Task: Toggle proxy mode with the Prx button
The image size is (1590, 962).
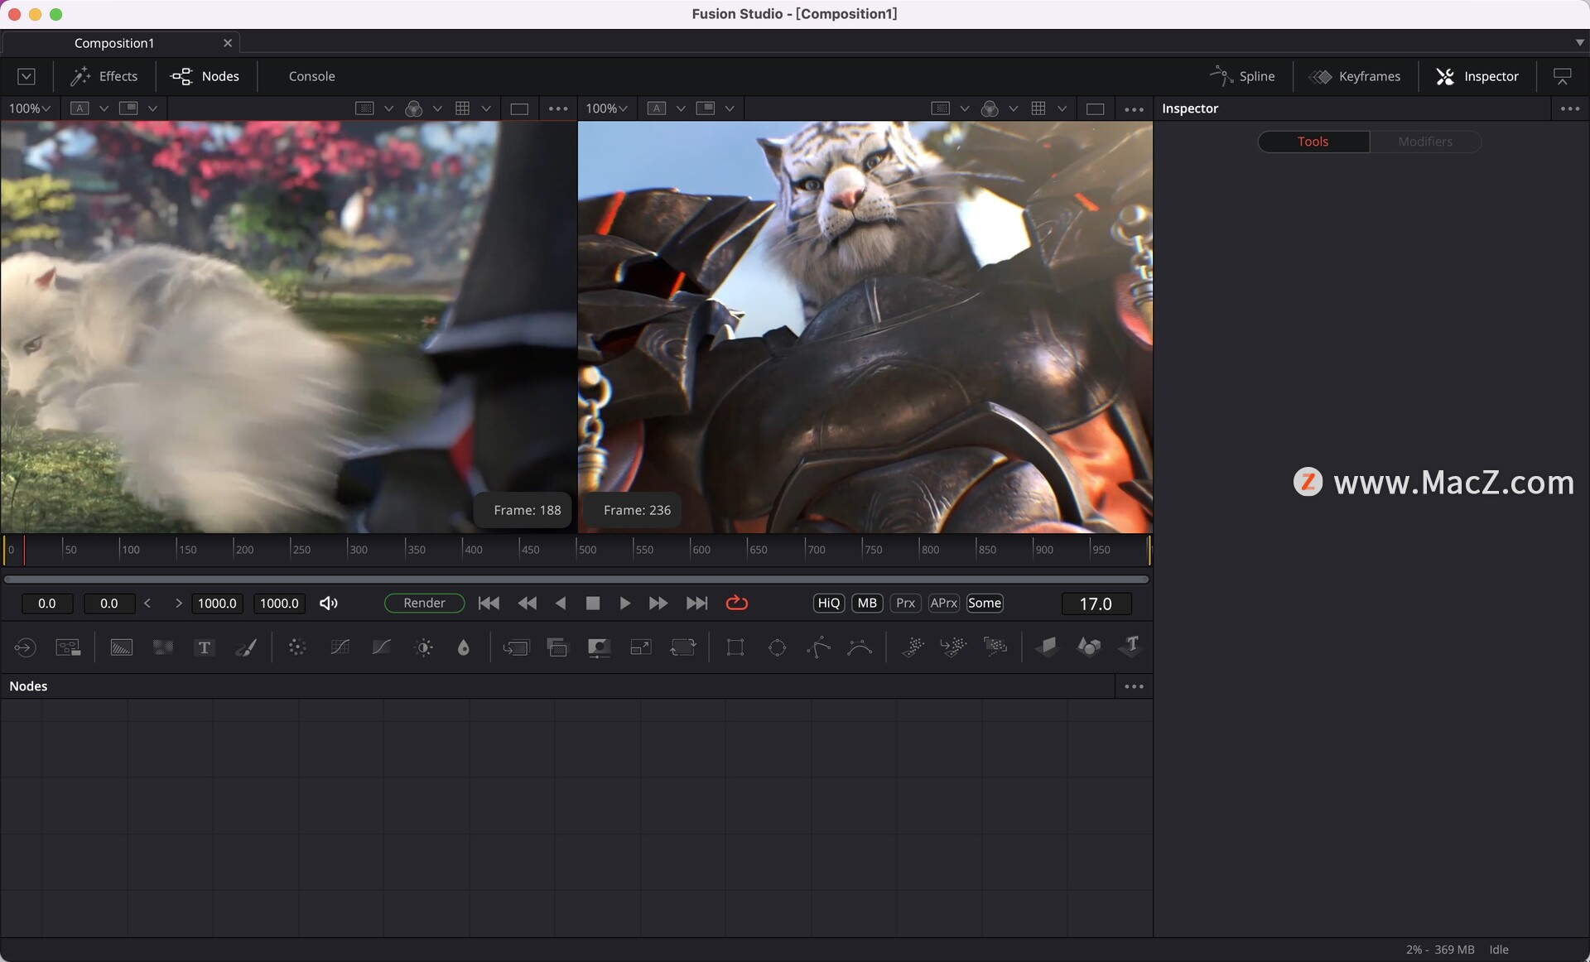Action: tap(904, 603)
